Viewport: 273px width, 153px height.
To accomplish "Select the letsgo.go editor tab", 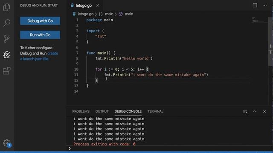I will 84,6.
